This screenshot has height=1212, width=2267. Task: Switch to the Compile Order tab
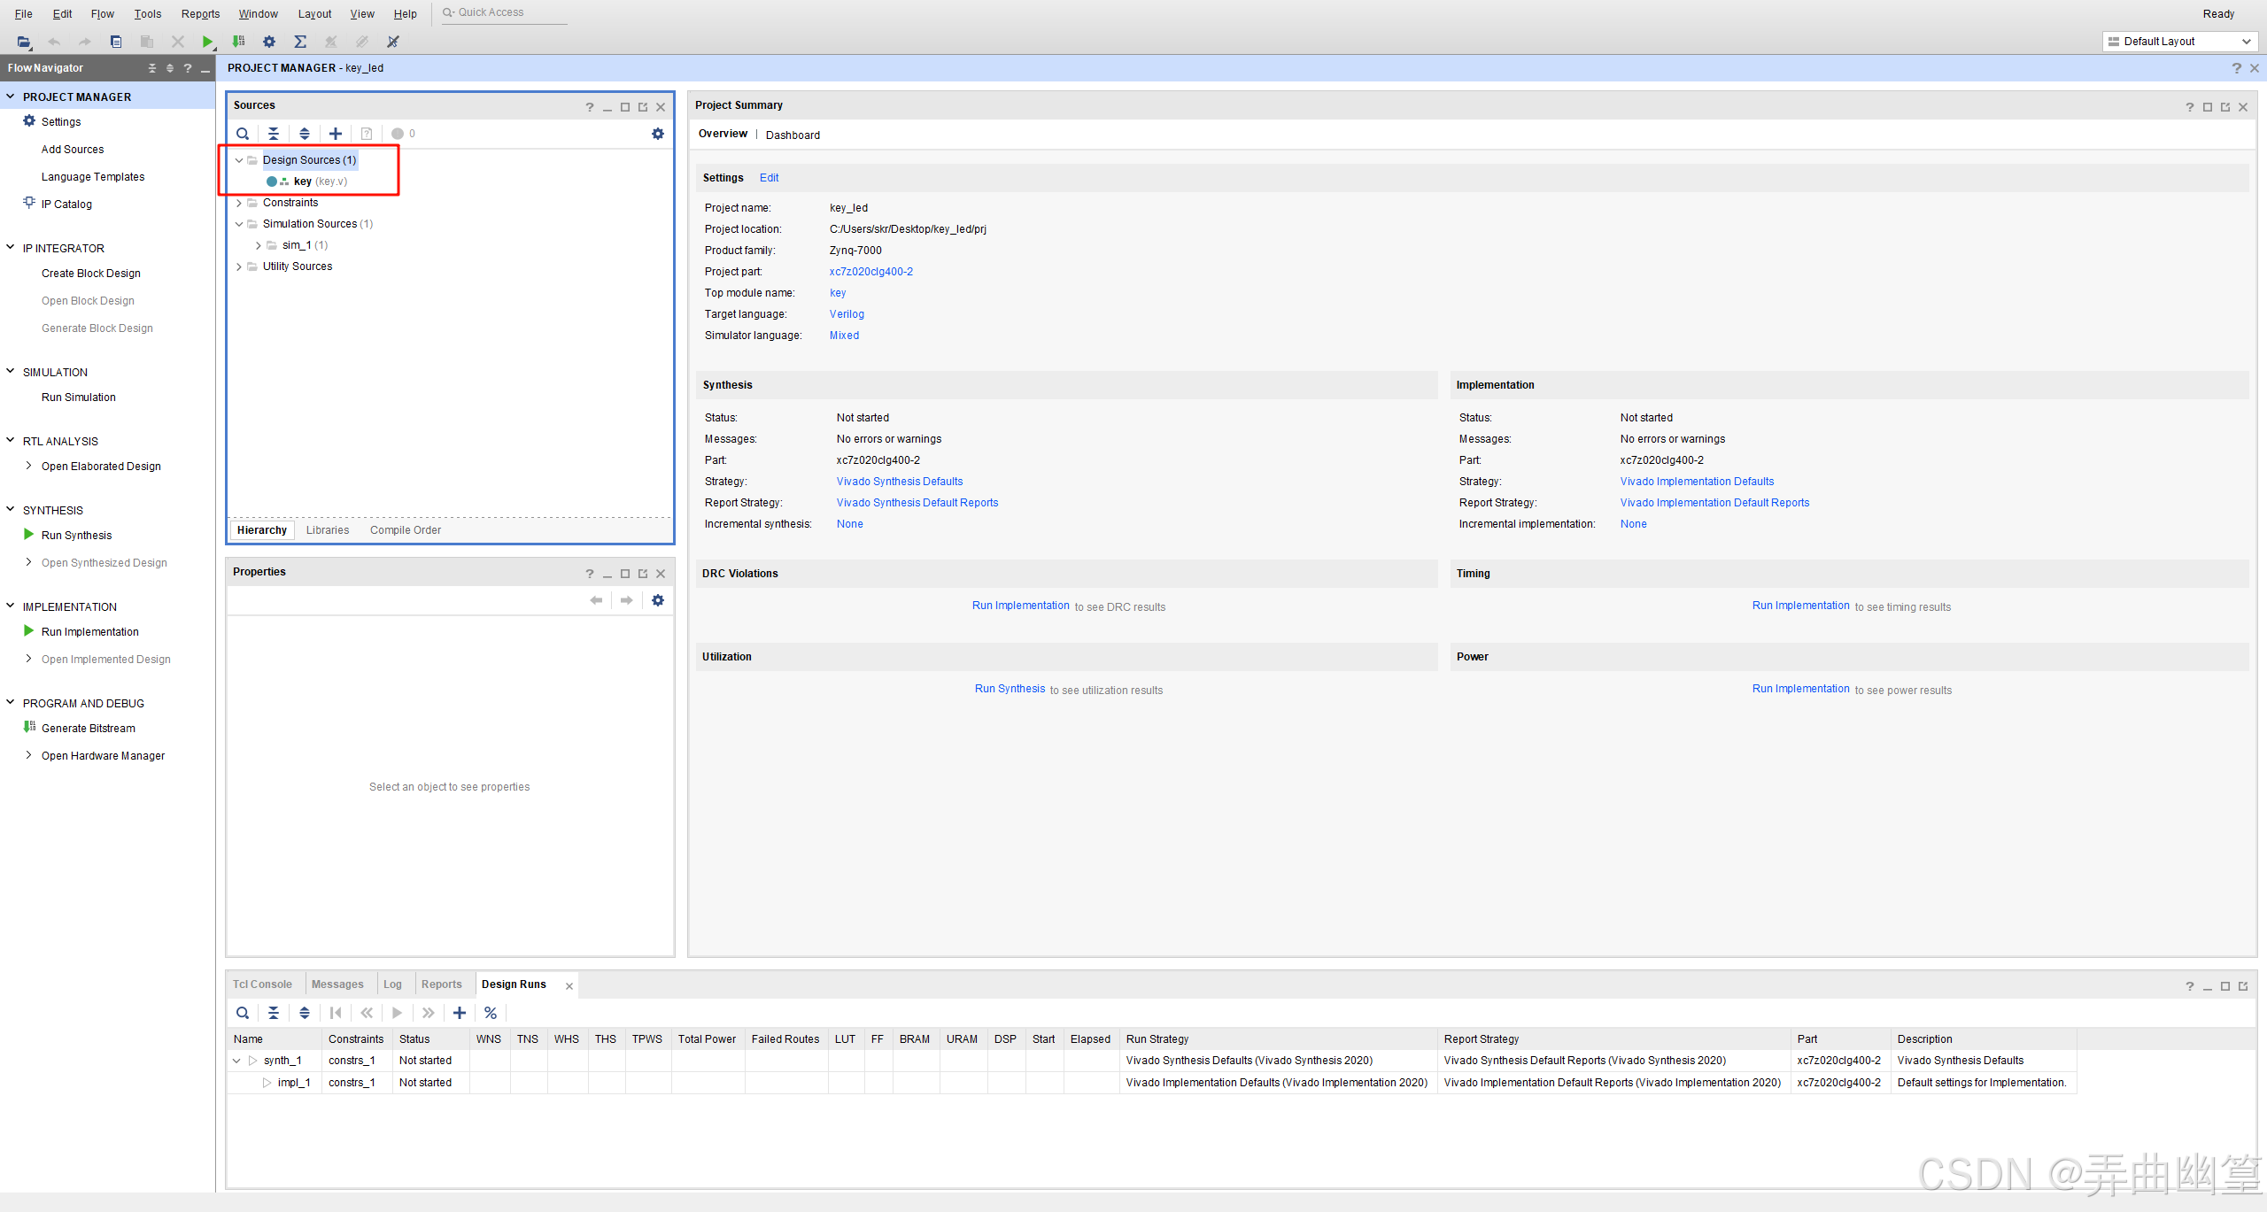[405, 530]
